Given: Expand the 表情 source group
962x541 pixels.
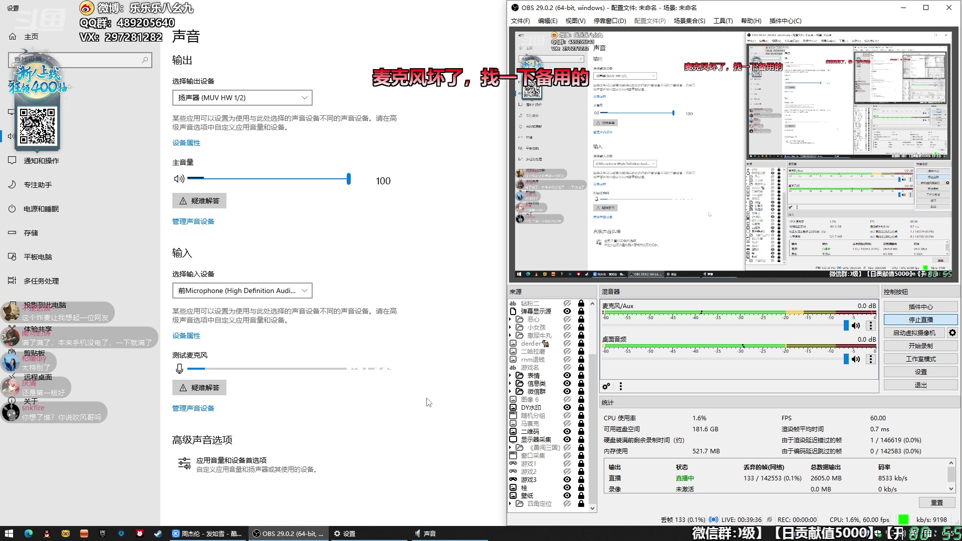Looking at the screenshot, I should [511, 375].
